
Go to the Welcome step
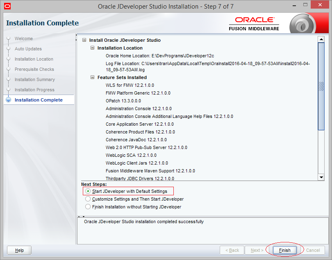(24, 38)
